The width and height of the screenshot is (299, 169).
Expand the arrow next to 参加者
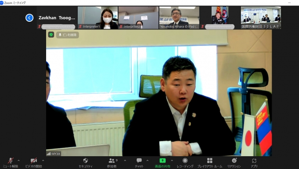[125, 160]
